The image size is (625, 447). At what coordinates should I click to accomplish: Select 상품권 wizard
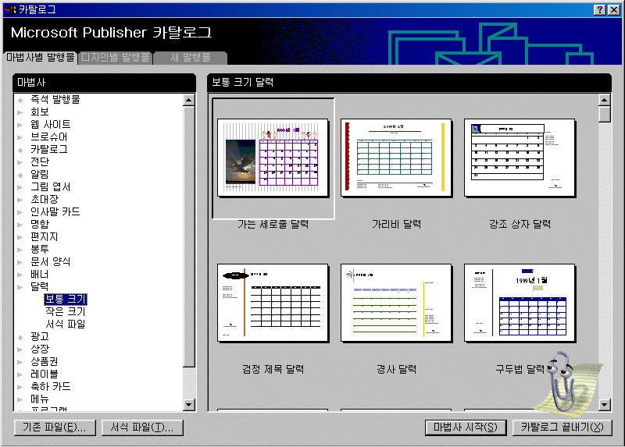pos(45,361)
